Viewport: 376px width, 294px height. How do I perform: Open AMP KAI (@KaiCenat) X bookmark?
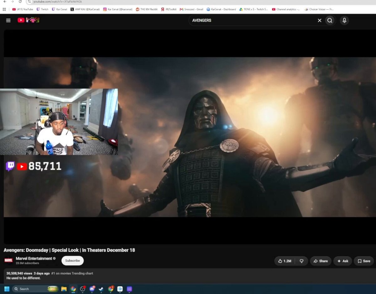click(85, 9)
